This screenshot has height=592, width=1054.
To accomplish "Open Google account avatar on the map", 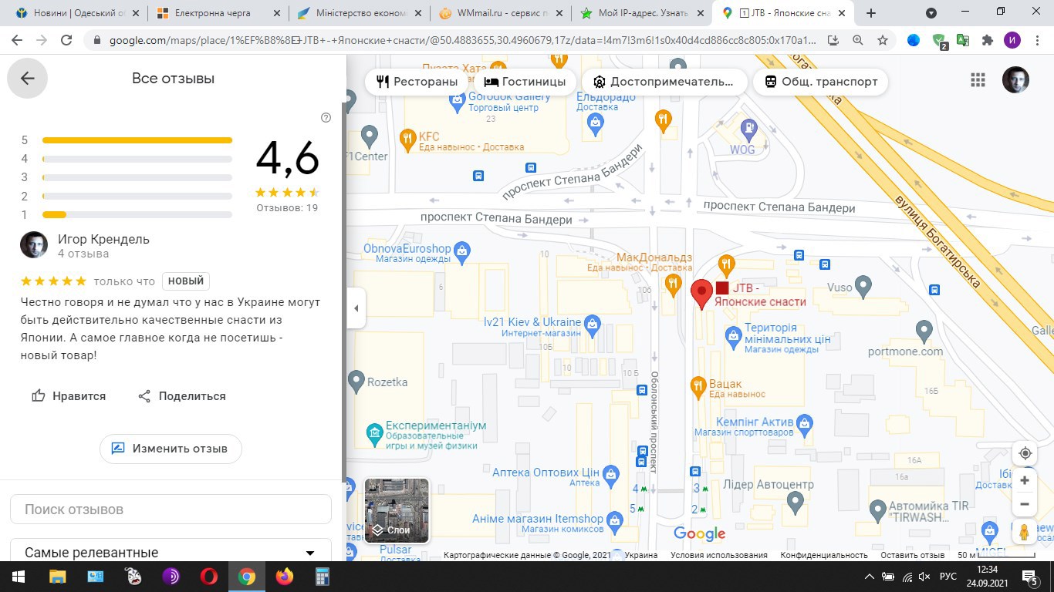I will click(1015, 80).
